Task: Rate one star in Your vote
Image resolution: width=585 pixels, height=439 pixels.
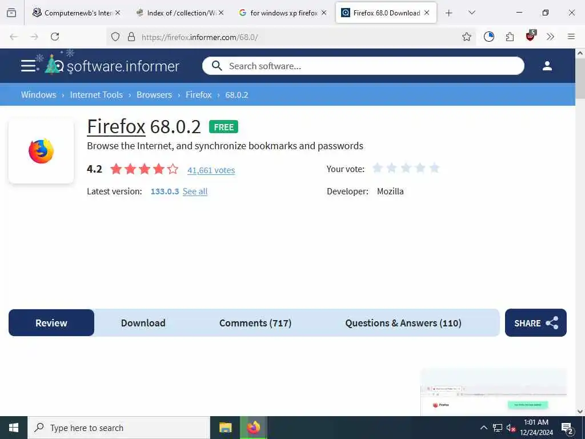Action: 377,168
